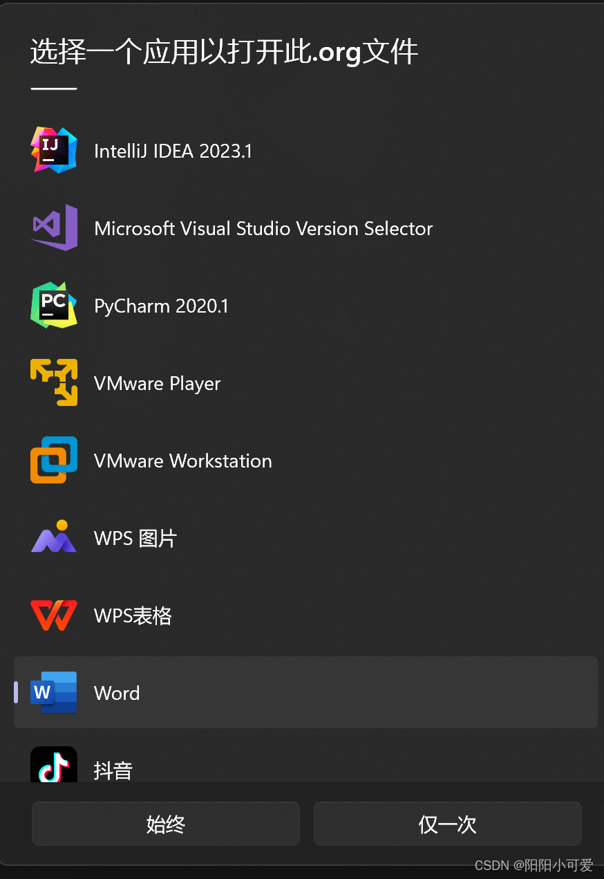The height and width of the screenshot is (879, 604).
Task: Click the Visual Studio Version Selector icon
Action: pyautogui.click(x=54, y=228)
